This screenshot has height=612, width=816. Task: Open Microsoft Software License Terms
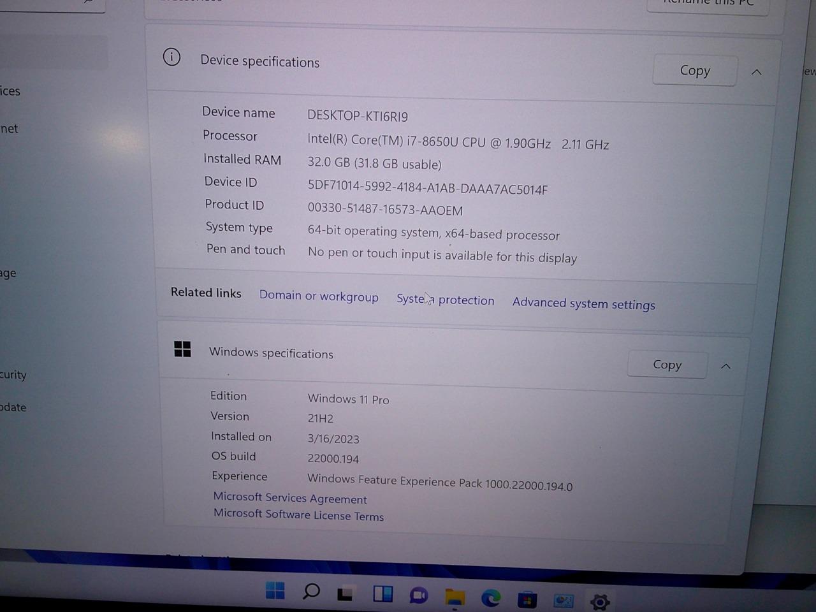tap(298, 514)
